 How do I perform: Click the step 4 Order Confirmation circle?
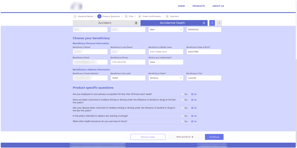point(140,16)
